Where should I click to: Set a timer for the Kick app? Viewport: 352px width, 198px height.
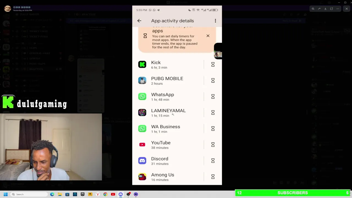coord(213,64)
